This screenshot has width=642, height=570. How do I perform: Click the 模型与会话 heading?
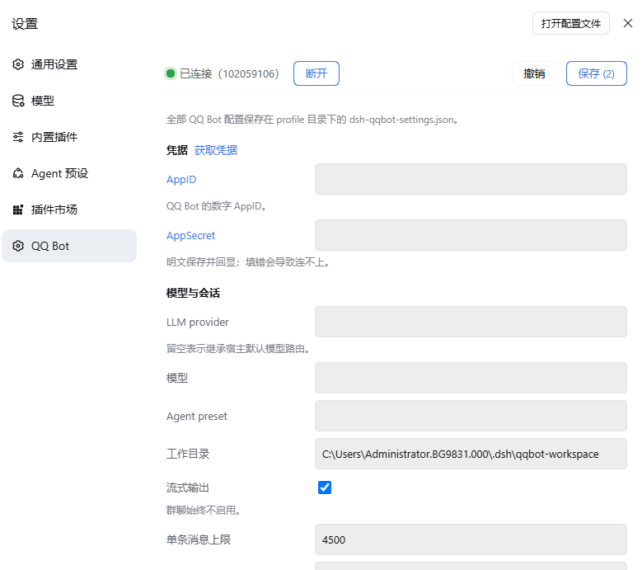pos(193,293)
